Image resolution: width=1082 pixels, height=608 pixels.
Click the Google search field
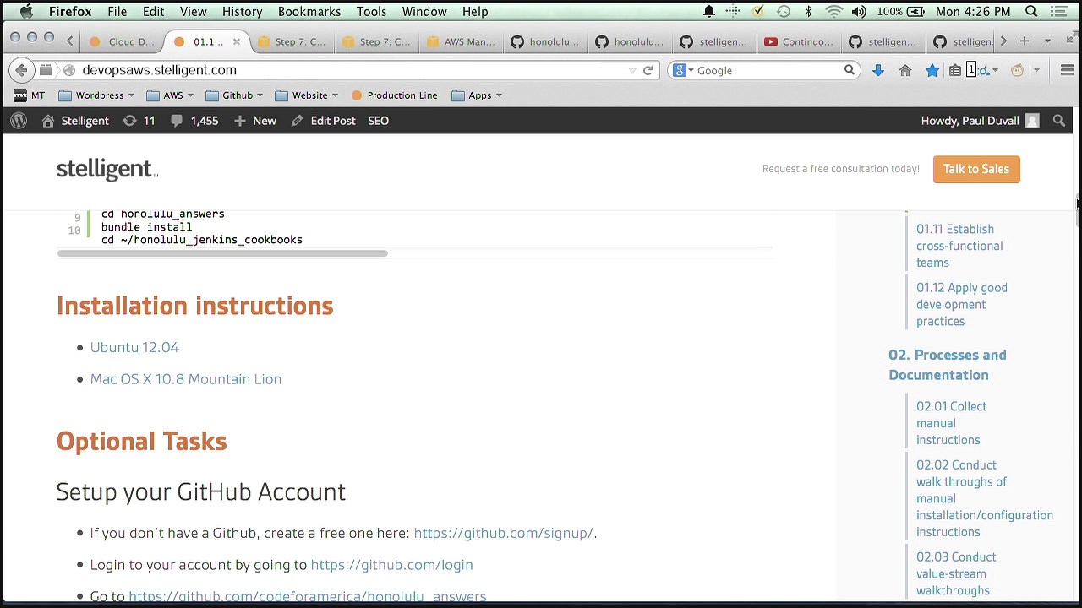point(768,70)
